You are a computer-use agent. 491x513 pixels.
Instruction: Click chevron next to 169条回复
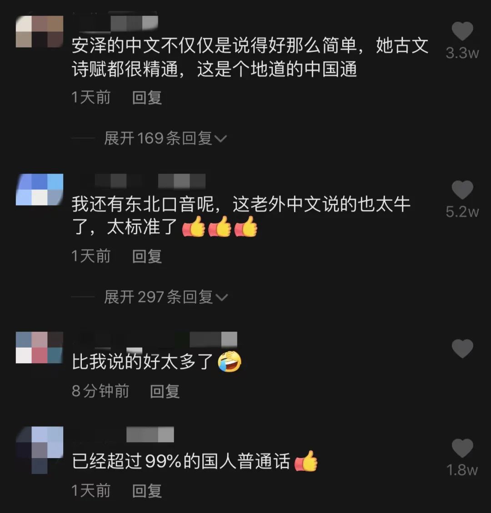pos(220,139)
